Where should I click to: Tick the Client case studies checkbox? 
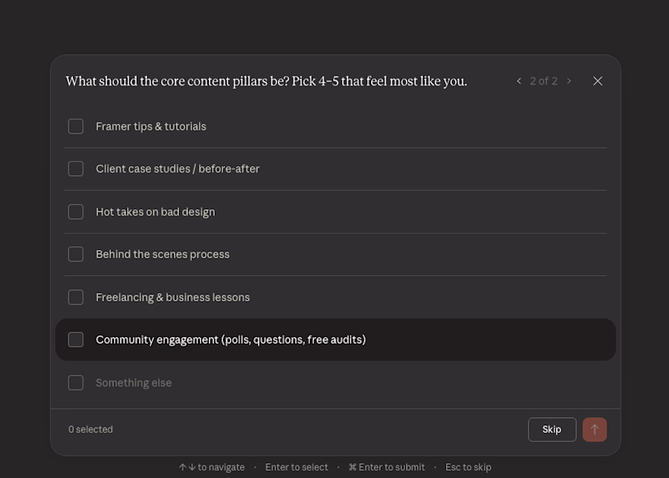coord(76,168)
